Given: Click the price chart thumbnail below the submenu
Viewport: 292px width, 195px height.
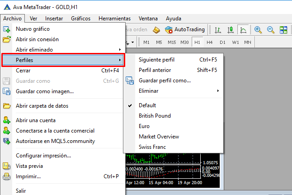Looking at the screenshot, I should (173, 170).
